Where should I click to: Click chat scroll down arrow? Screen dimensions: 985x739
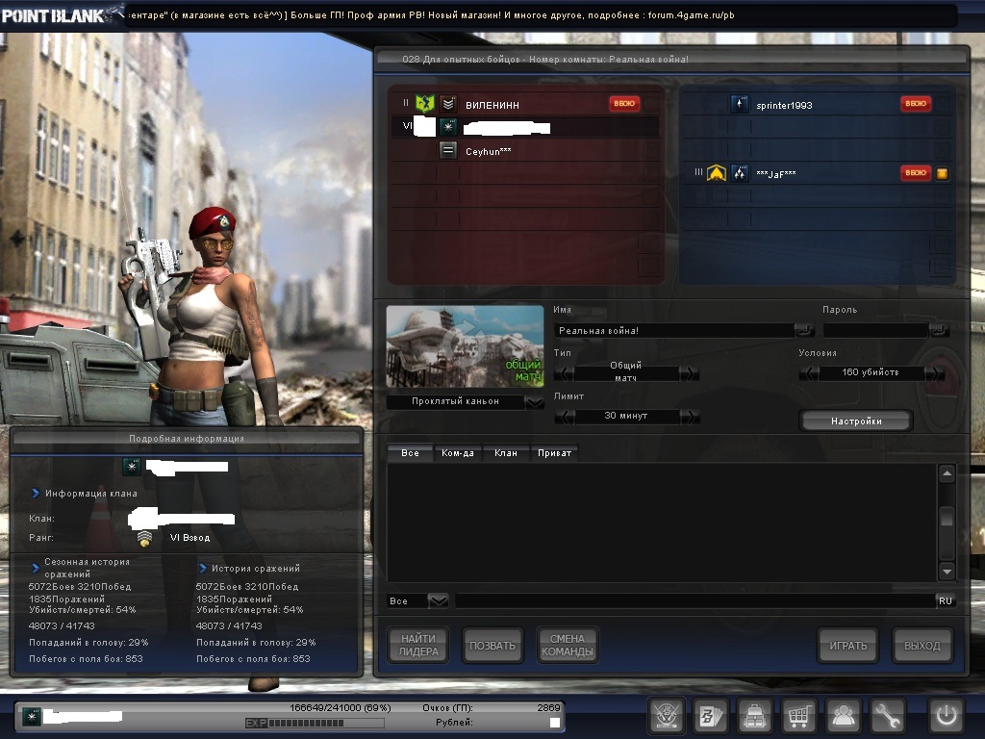[x=947, y=572]
